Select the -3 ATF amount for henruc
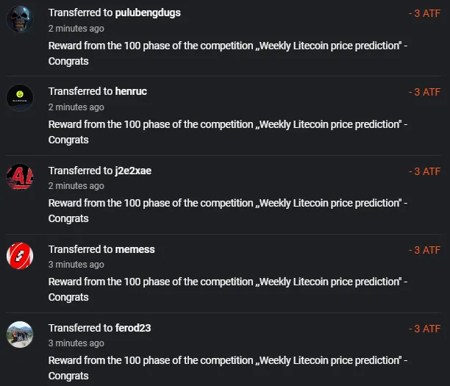This screenshot has width=450, height=386. [424, 92]
